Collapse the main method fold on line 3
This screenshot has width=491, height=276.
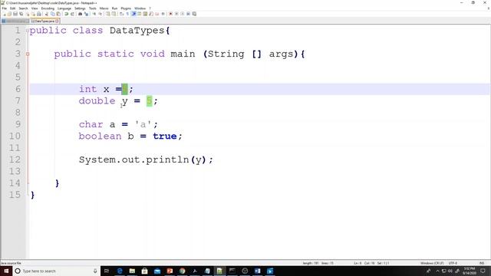28,54
